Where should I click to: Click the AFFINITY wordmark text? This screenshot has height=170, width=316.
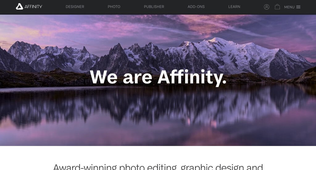[x=33, y=7]
